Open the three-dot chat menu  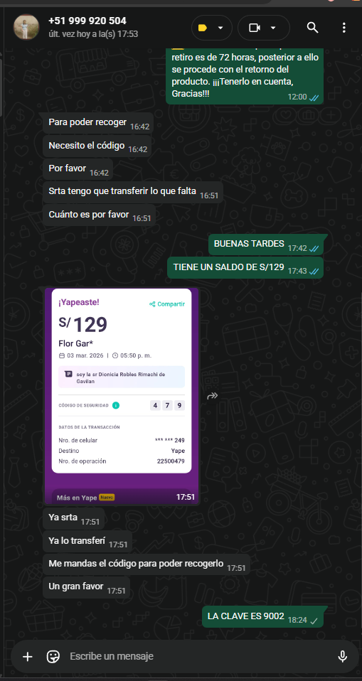tap(344, 28)
